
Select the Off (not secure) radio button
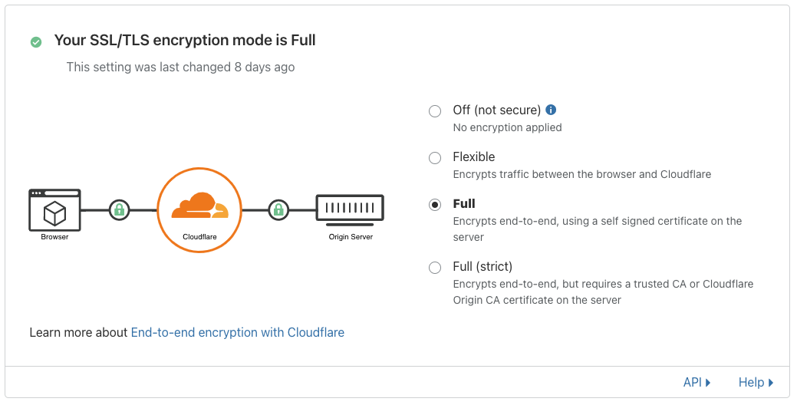435,111
